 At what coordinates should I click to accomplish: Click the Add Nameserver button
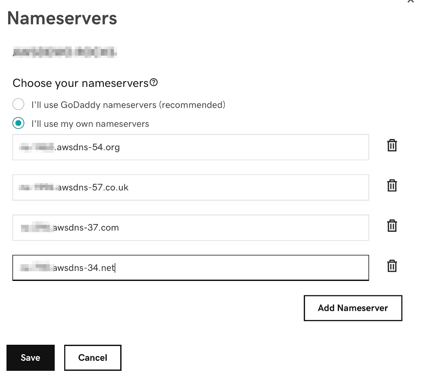353,308
